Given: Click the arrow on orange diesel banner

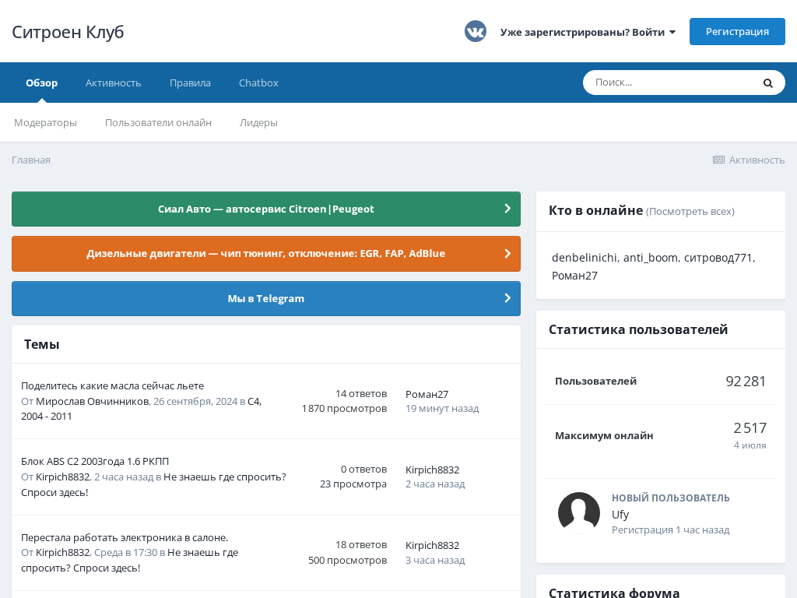Looking at the screenshot, I should tap(507, 253).
